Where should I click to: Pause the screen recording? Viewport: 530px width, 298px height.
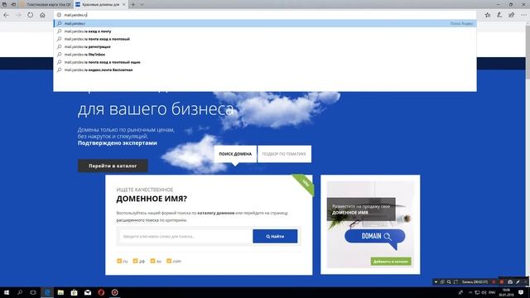pyautogui.click(x=494, y=281)
